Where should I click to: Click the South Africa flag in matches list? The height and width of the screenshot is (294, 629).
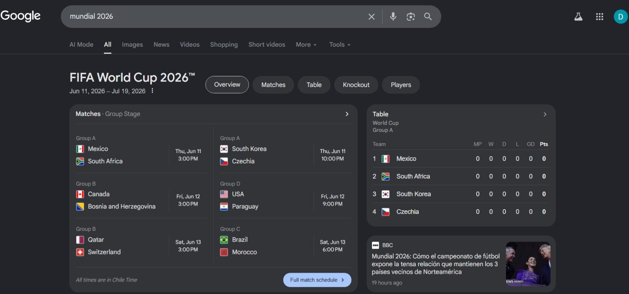coord(80,161)
